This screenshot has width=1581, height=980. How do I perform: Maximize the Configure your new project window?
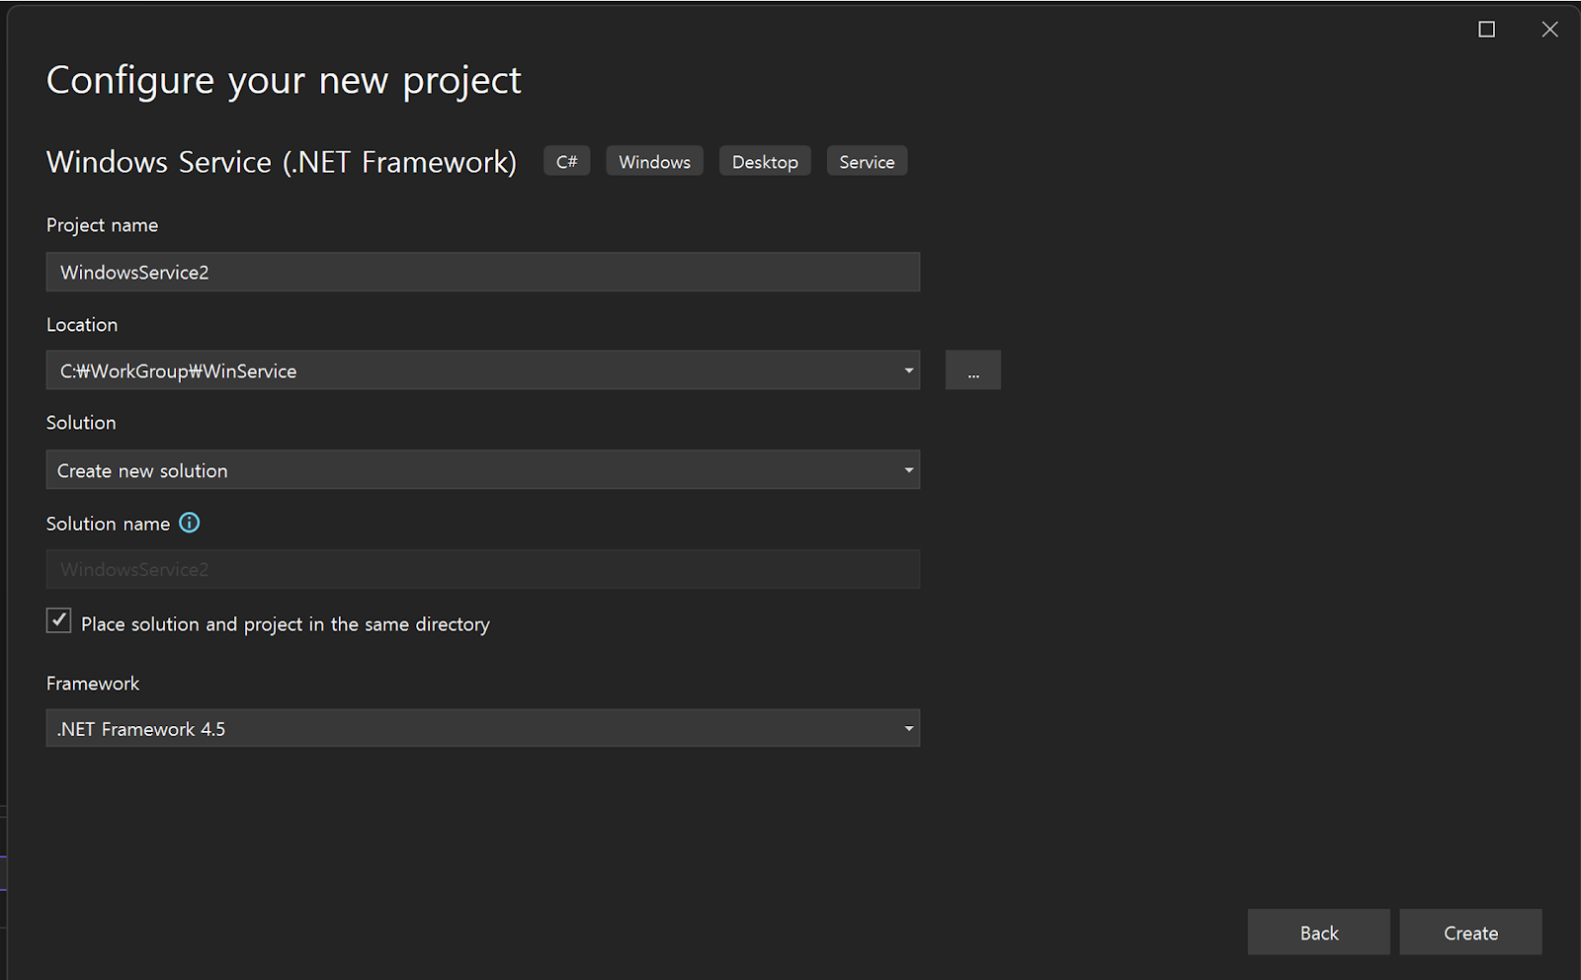click(x=1486, y=30)
